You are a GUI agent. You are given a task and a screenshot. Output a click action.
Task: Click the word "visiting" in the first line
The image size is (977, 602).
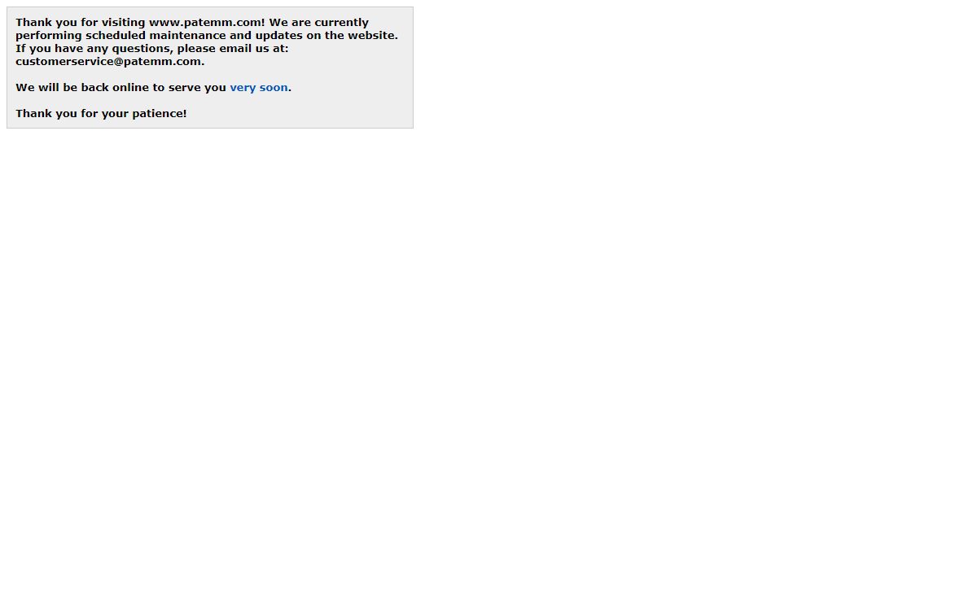124,23
